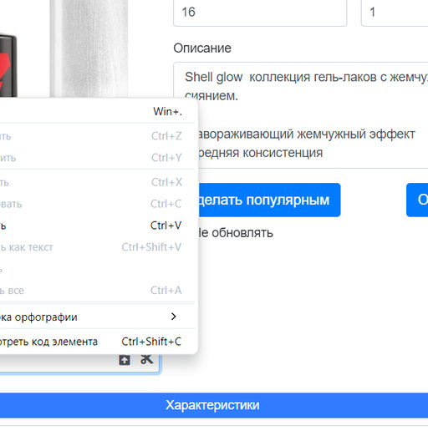Image resolution: width=428 pixels, height=441 pixels.
Task: Pick the Ctrl+Z undo menu entry
Action: (98, 136)
